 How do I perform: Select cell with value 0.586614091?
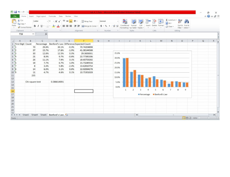(57, 82)
